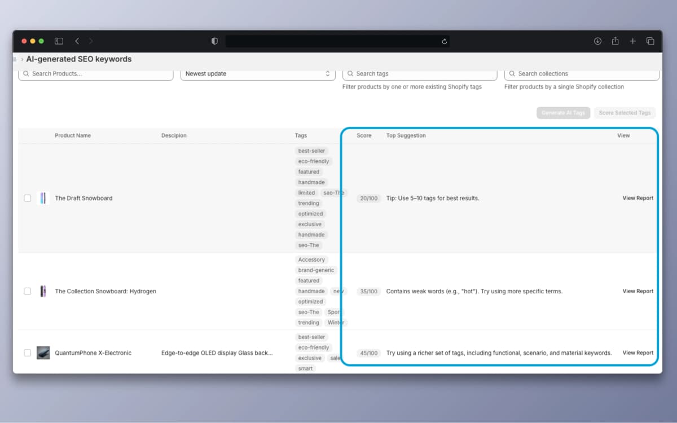Click the privacy shield icon near the address bar

(x=214, y=41)
